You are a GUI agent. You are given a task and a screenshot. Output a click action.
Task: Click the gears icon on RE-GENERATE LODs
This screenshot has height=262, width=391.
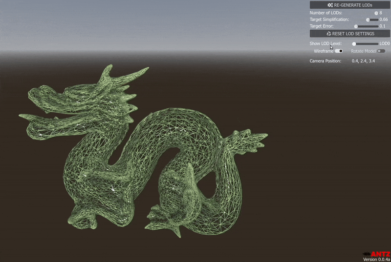(x=330, y=5)
